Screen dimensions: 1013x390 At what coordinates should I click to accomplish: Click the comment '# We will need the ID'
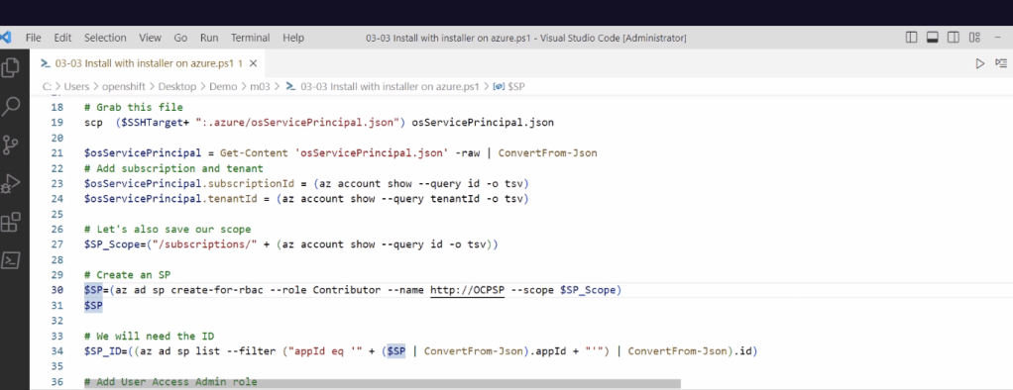150,336
